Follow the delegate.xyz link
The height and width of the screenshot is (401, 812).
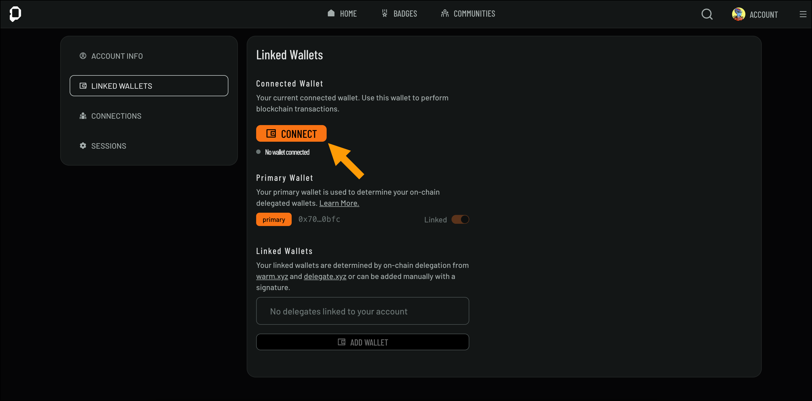pos(325,276)
